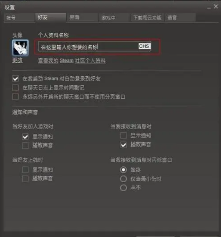Enable 永远另外开启新的聊天窗口 checkbox

click(x=16, y=97)
